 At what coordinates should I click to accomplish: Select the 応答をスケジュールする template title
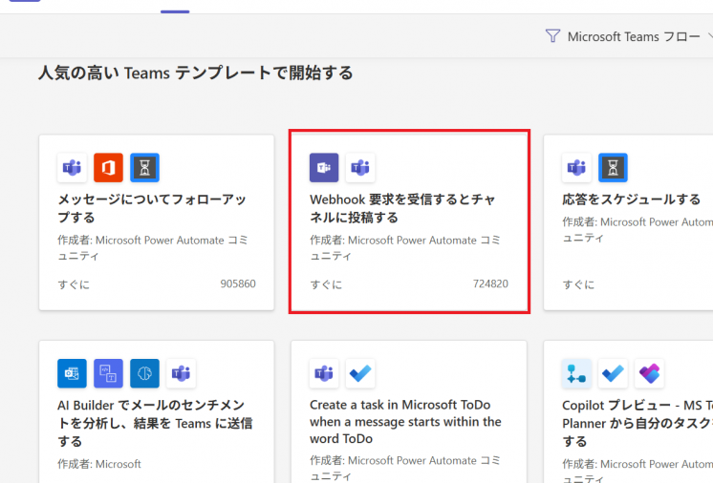point(631,199)
